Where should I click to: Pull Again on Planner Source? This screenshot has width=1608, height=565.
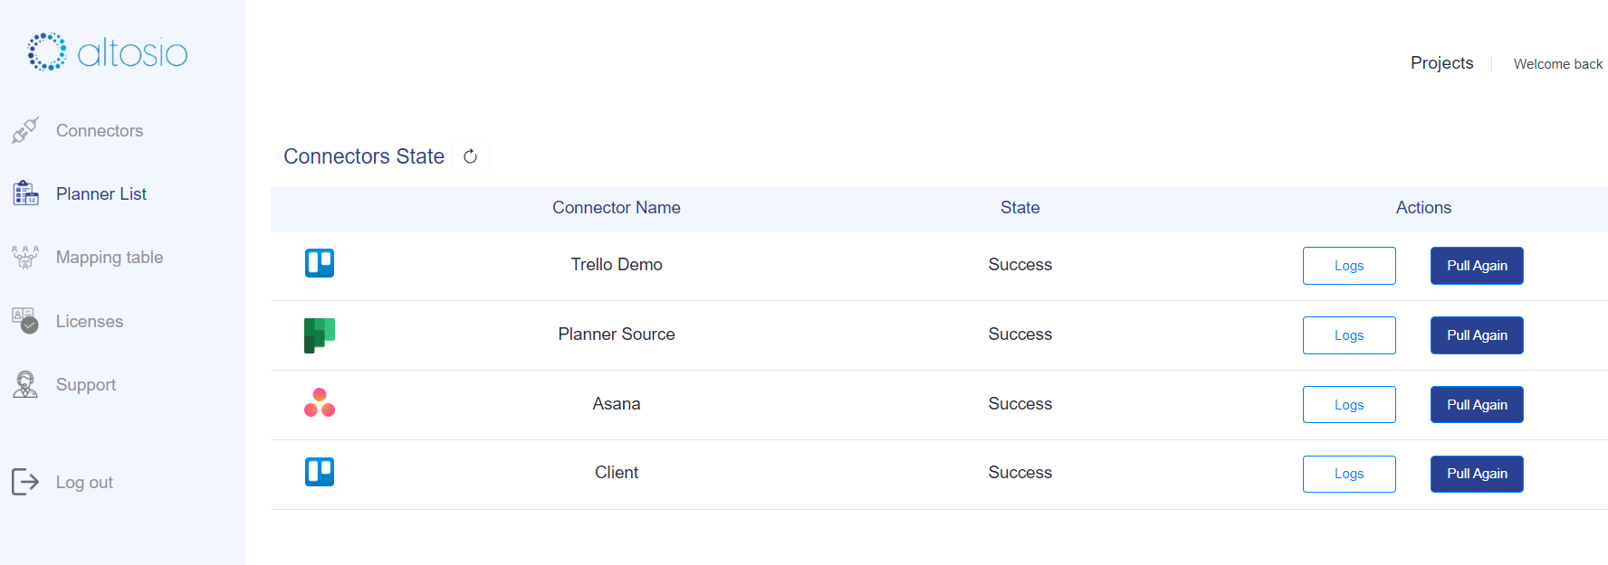(x=1476, y=334)
